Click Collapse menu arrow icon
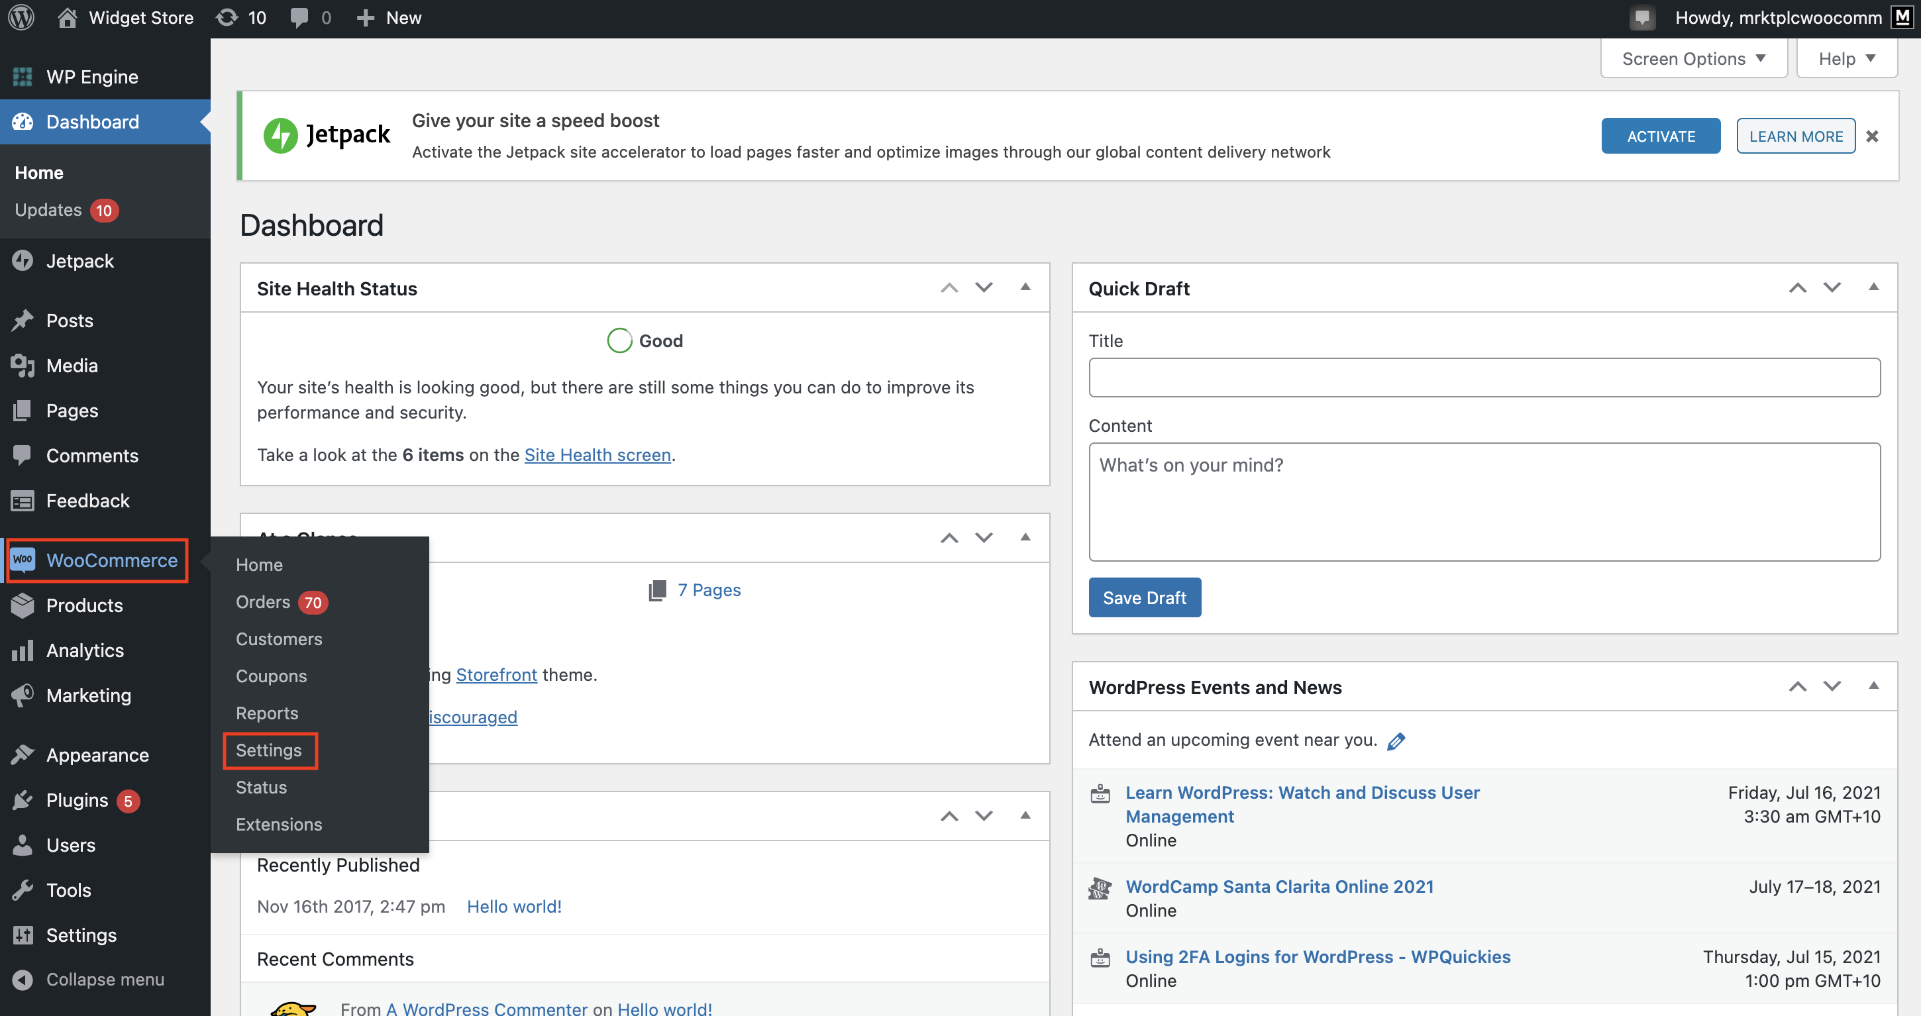 [x=23, y=980]
